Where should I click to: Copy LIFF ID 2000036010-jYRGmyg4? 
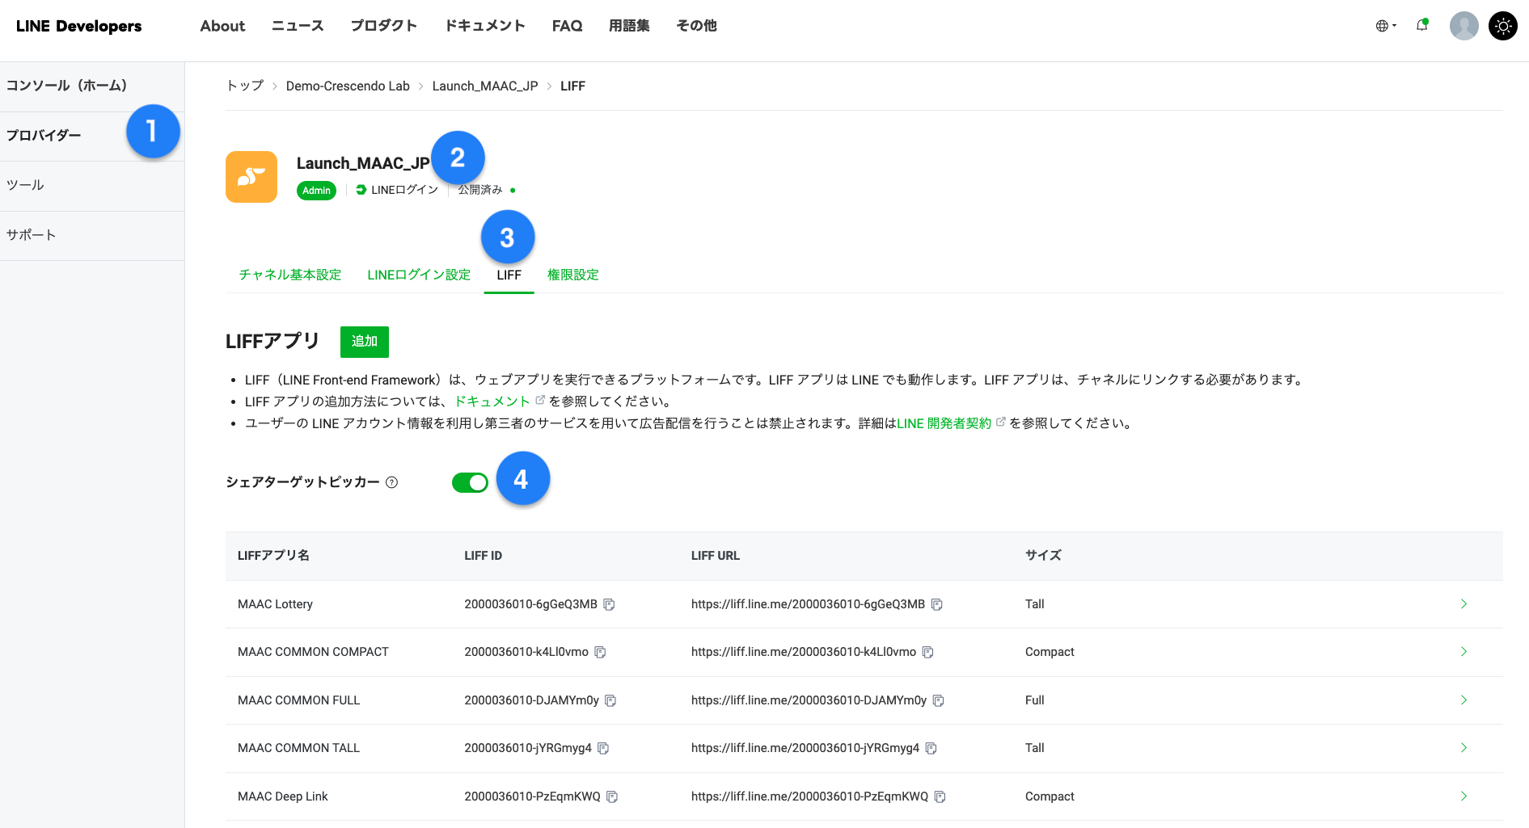[603, 748]
